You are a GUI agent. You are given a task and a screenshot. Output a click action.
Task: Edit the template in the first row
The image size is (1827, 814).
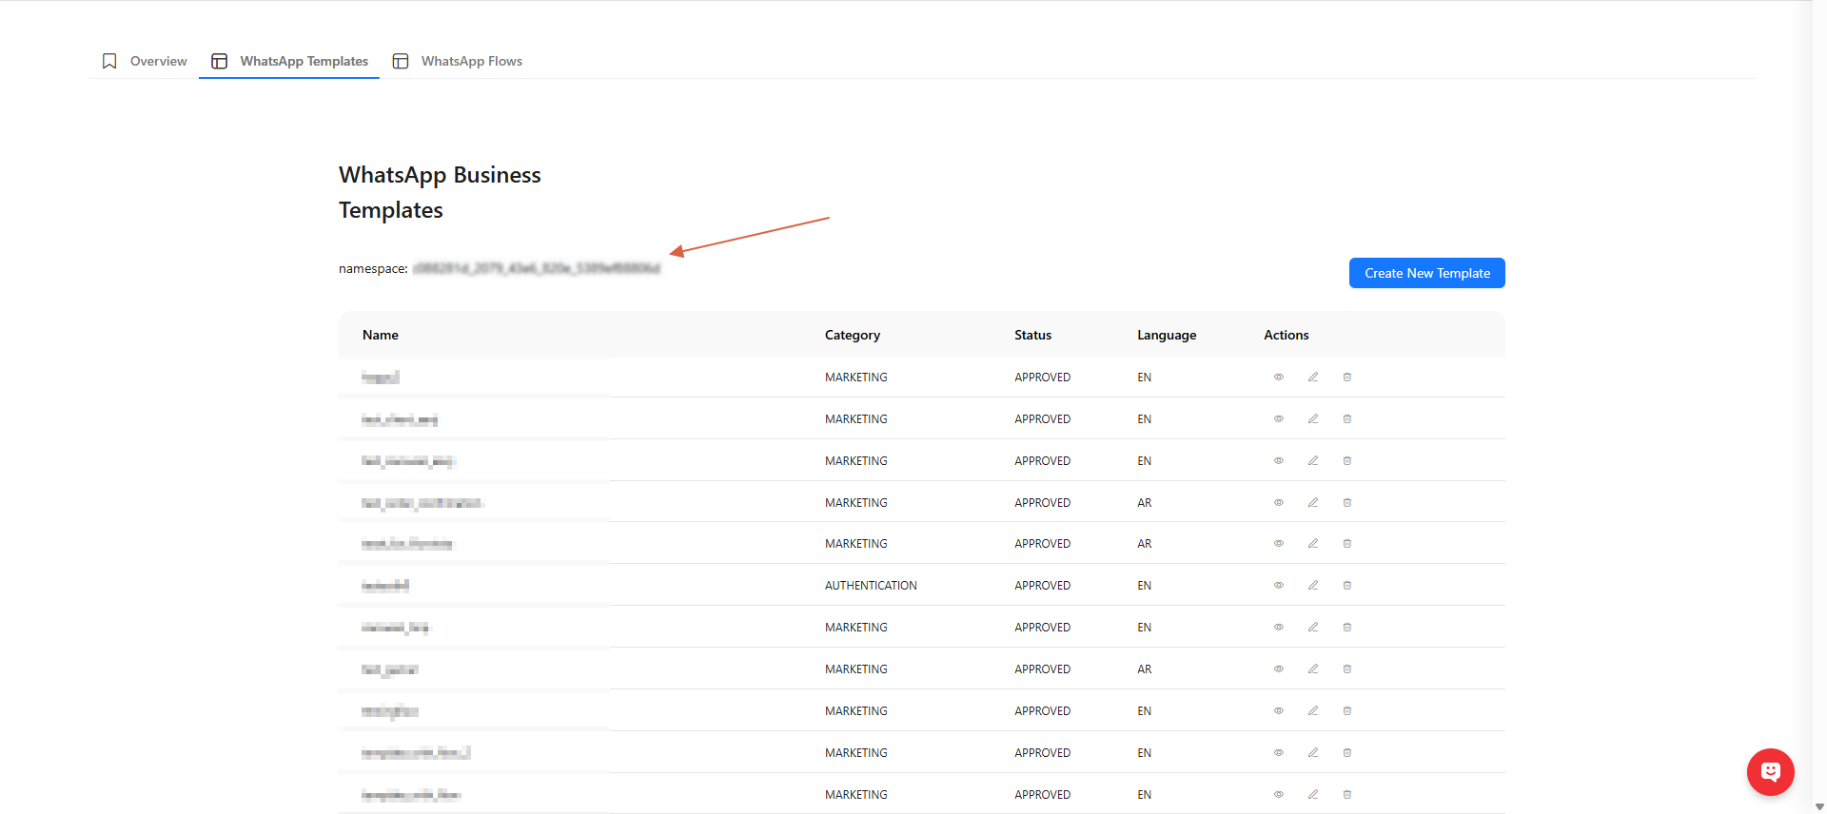[x=1313, y=378]
